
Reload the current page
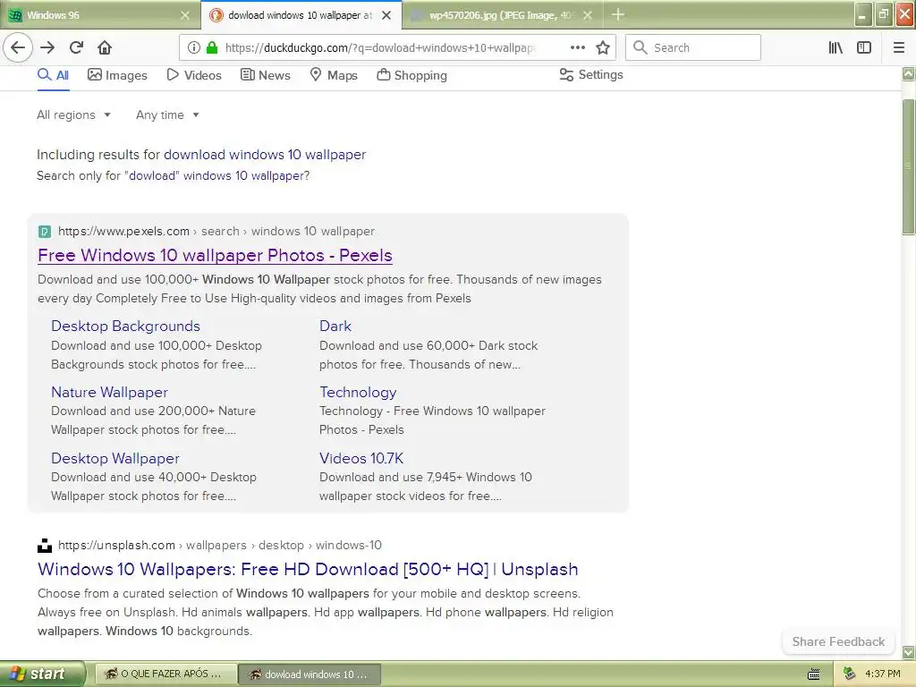coord(76,47)
